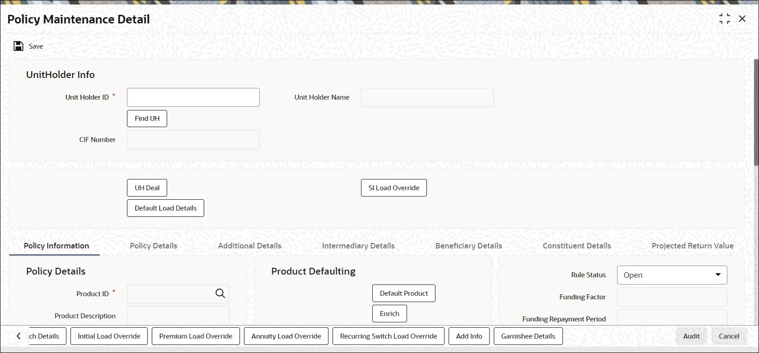This screenshot has height=353, width=759.
Task: Click the SI Load Override button
Action: click(394, 188)
